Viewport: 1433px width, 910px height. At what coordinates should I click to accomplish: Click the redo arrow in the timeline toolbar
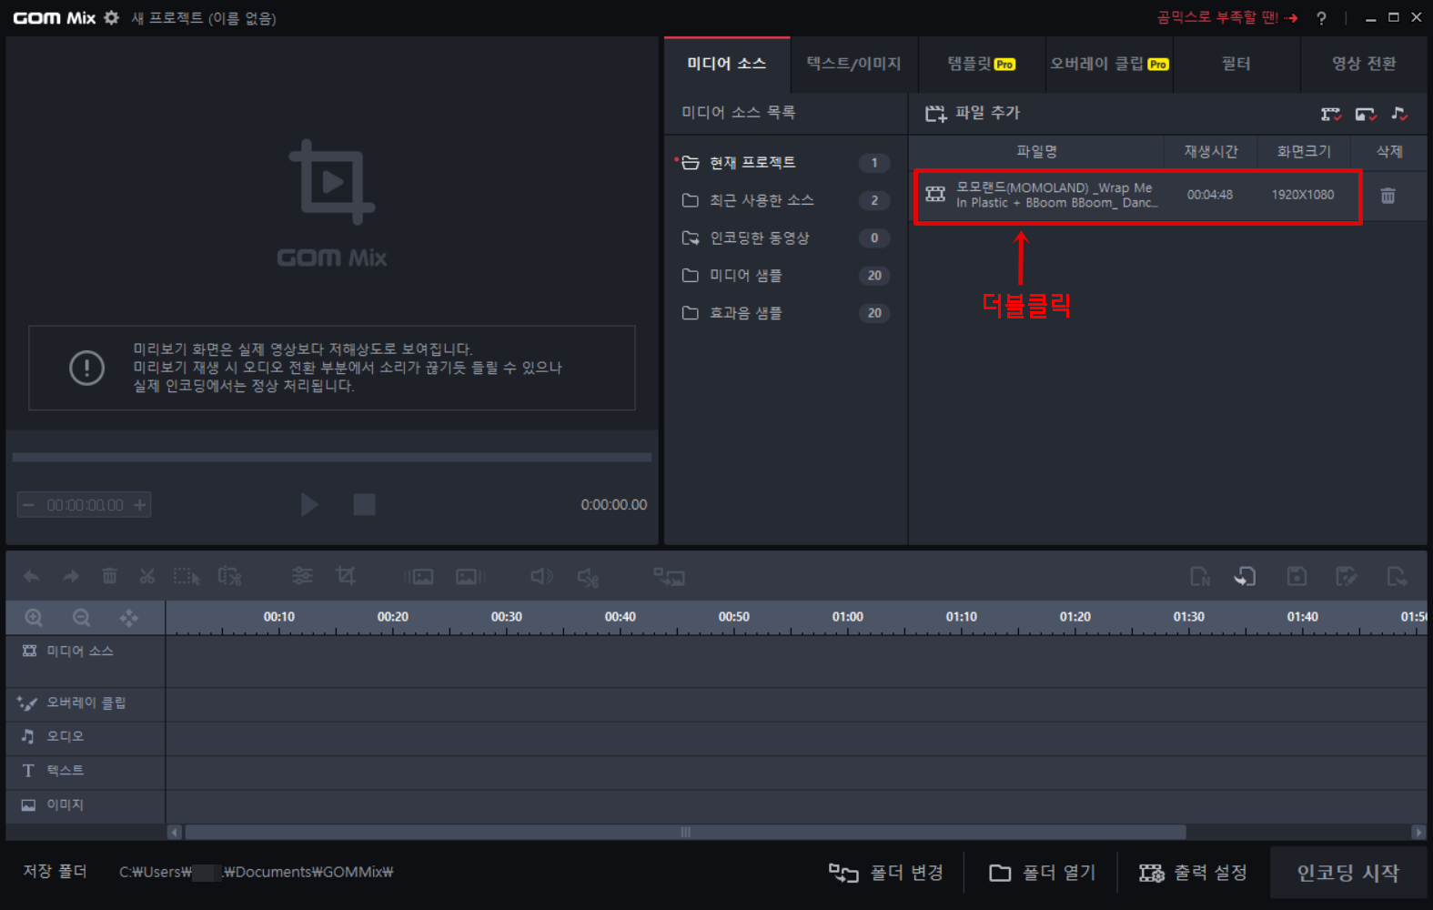[x=70, y=576]
